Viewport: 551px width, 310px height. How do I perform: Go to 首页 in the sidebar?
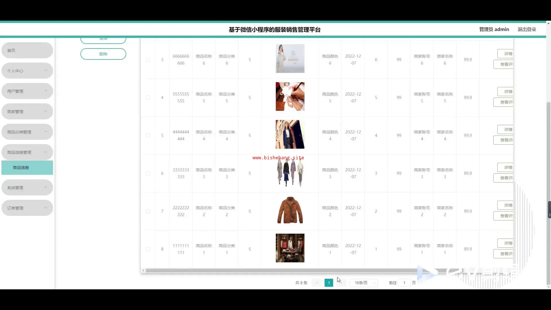tap(27, 50)
